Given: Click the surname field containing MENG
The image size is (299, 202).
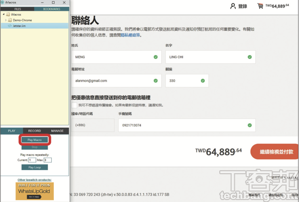Looking at the screenshot, I should pos(116,57).
